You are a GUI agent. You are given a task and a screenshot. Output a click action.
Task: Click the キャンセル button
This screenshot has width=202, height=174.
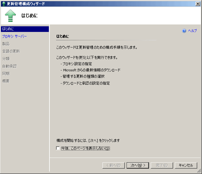tap(186, 165)
